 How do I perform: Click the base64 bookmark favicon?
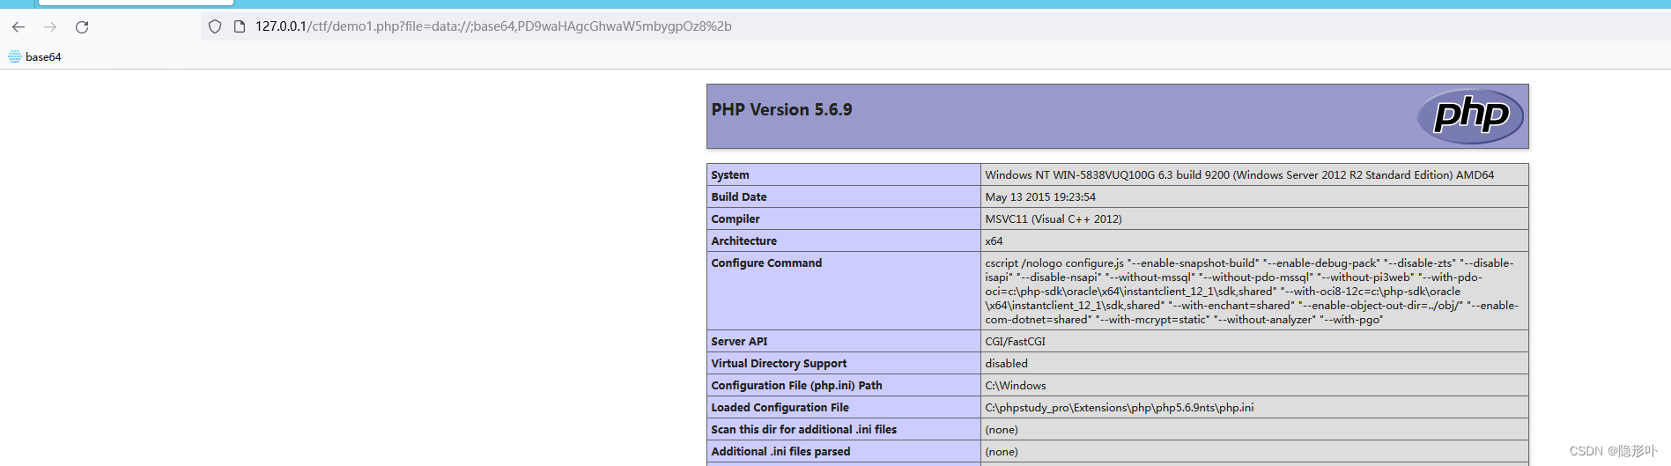click(15, 56)
